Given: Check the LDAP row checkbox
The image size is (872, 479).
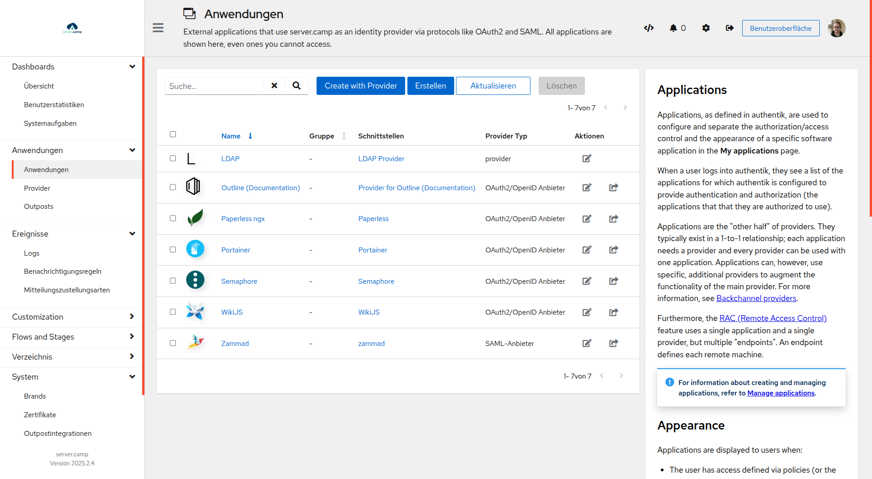Looking at the screenshot, I should click(173, 158).
